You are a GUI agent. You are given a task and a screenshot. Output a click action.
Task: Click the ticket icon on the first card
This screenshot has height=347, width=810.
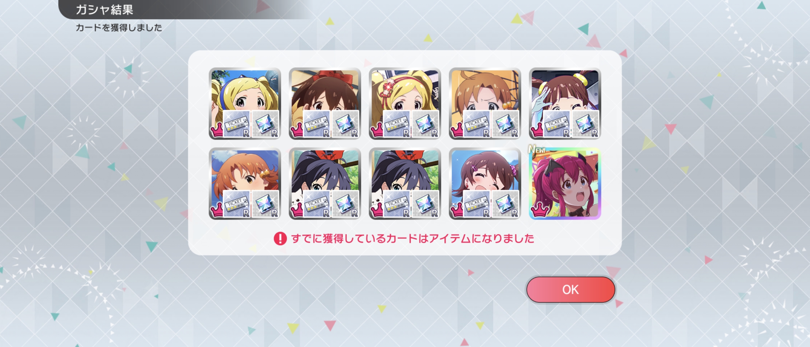[237, 124]
